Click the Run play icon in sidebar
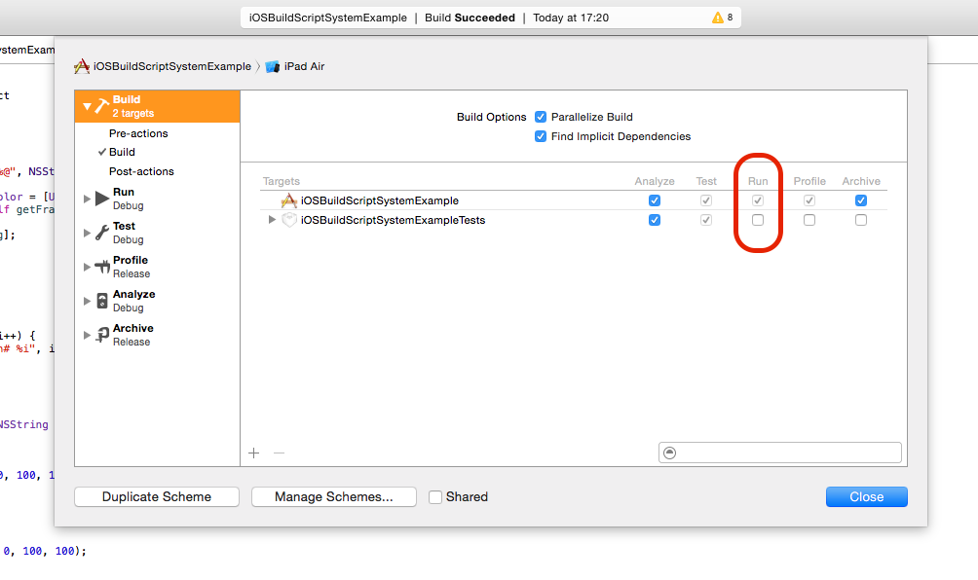Image resolution: width=978 pixels, height=580 pixels. pyautogui.click(x=102, y=199)
